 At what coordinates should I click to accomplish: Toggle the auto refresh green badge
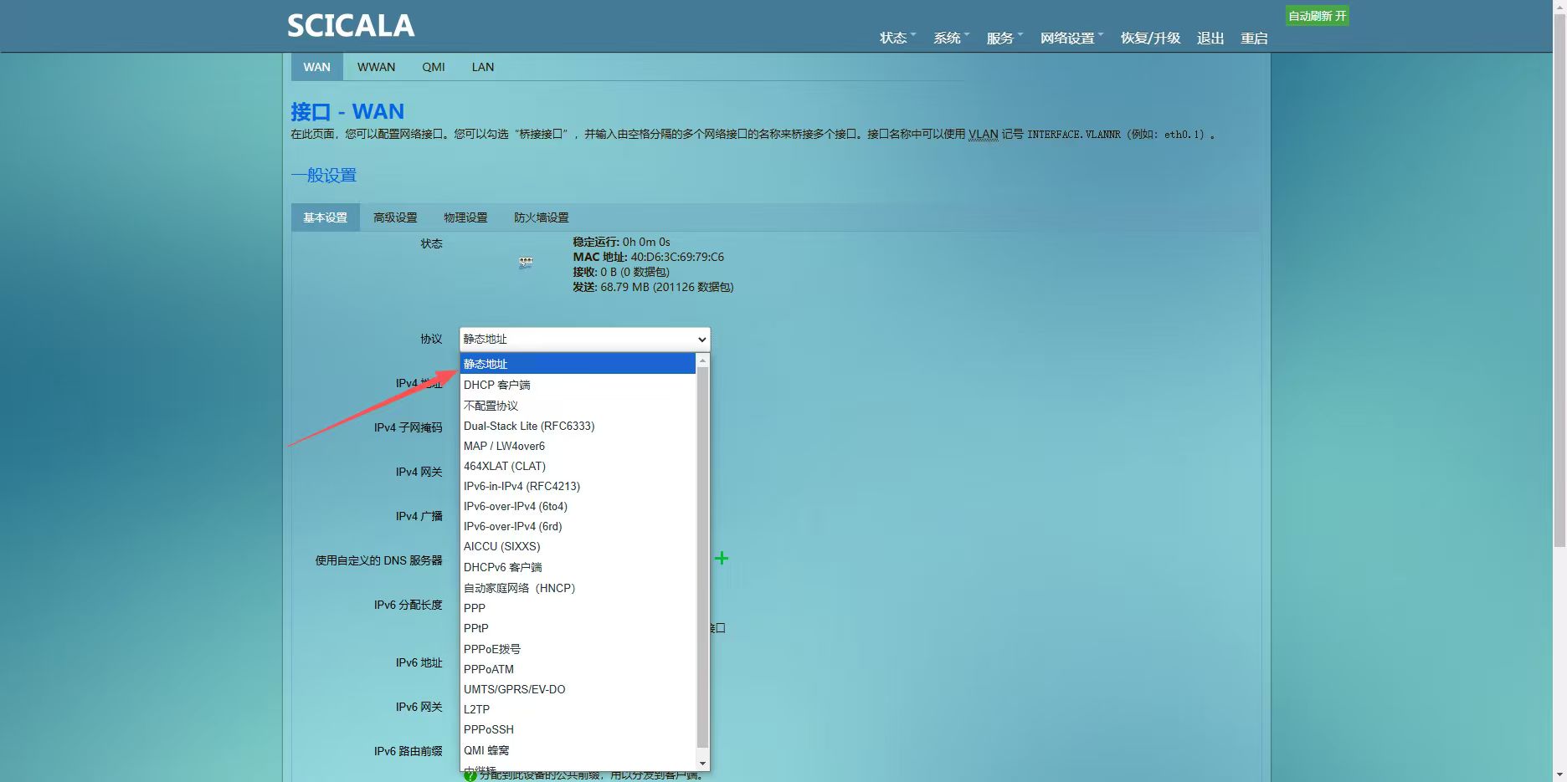[1316, 16]
